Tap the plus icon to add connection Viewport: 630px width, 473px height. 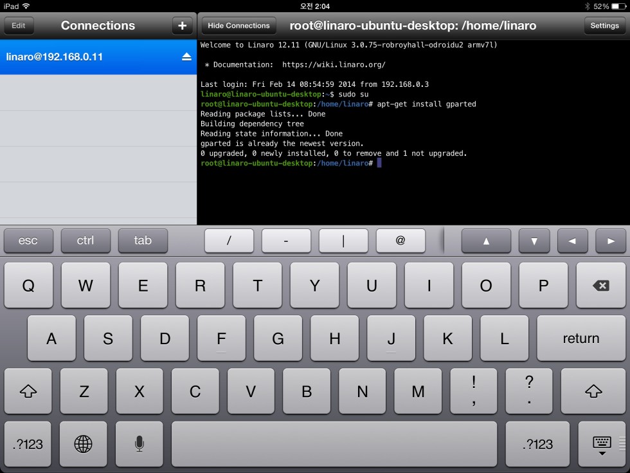[182, 26]
